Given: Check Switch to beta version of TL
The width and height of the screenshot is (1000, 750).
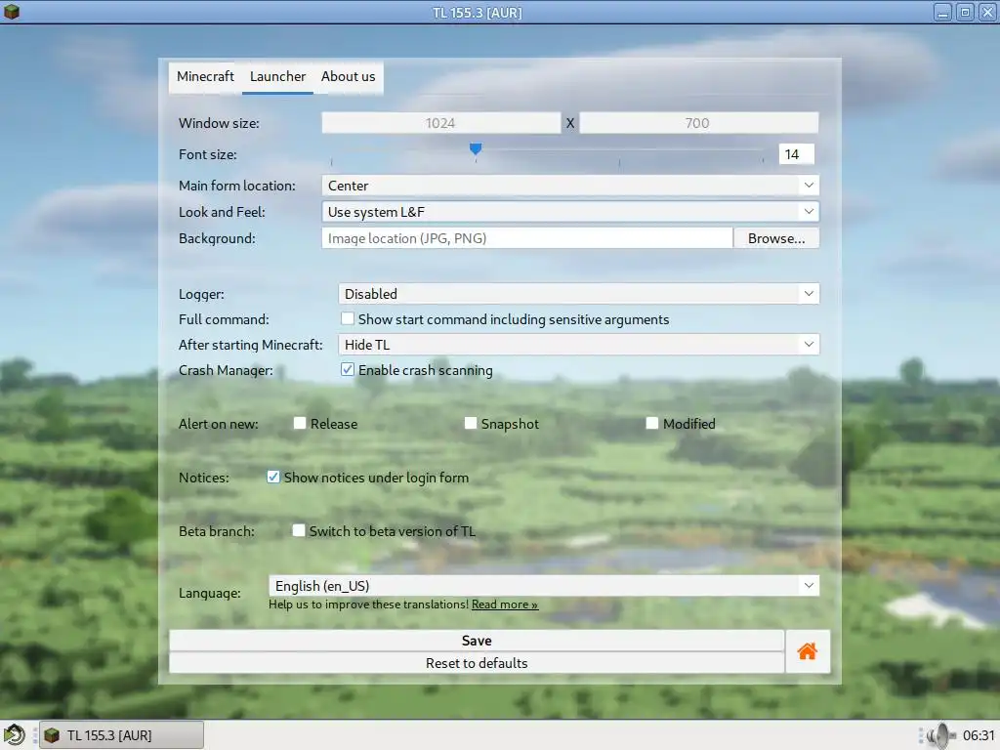Looking at the screenshot, I should coord(299,530).
